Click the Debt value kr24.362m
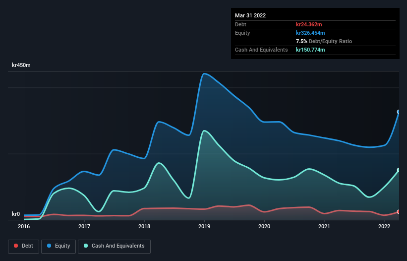Screen dimensions: 407x261 pos(309,24)
